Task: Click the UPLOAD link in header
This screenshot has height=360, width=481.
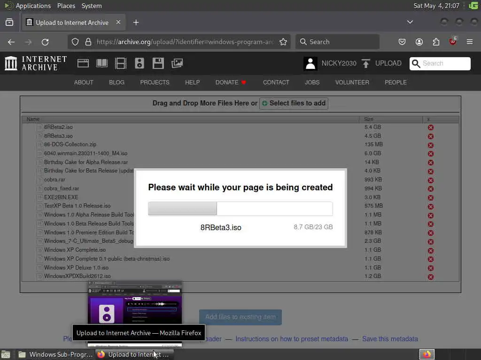Action: click(388, 63)
